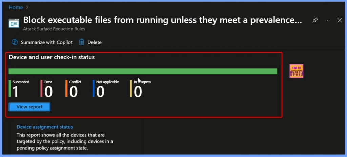Image resolution: width=347 pixels, height=157 pixels.
Task: Click the Delete command label
Action: coord(94,42)
